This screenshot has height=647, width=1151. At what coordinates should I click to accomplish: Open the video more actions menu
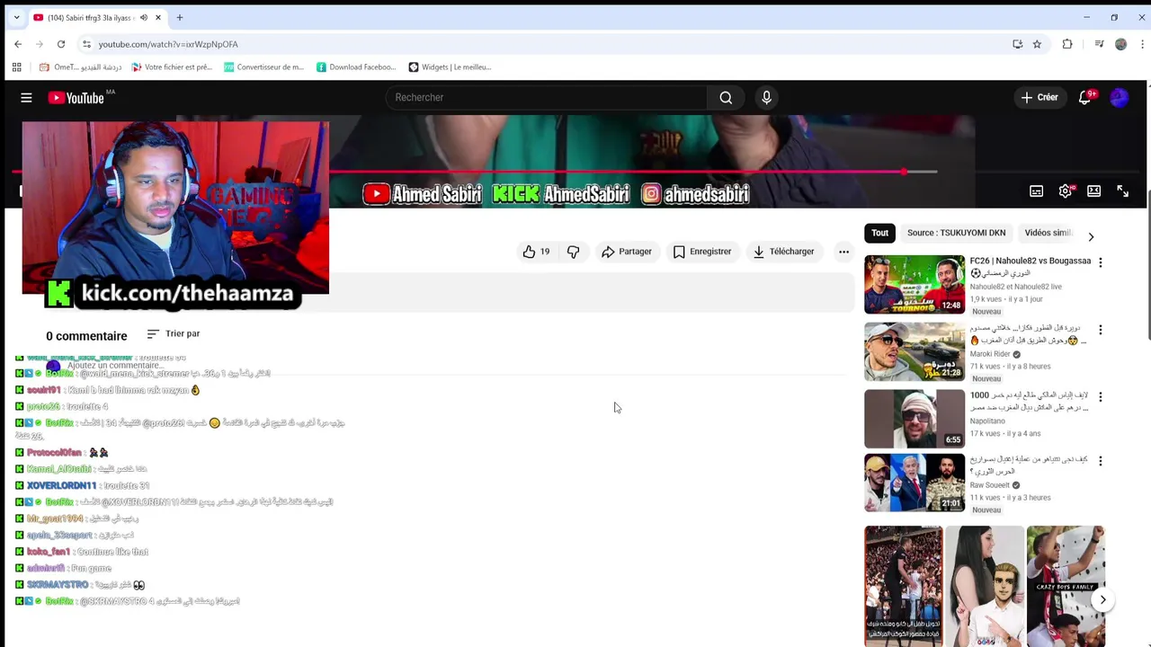[843, 252]
